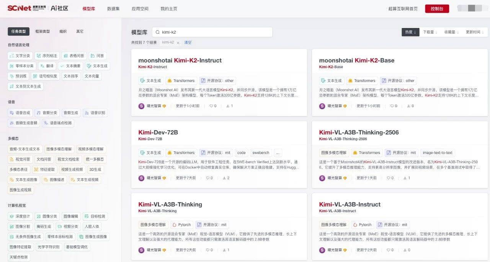Open Kimi-Dev-72B model card
The height and width of the screenshot is (262, 490).
pyautogui.click(x=158, y=132)
